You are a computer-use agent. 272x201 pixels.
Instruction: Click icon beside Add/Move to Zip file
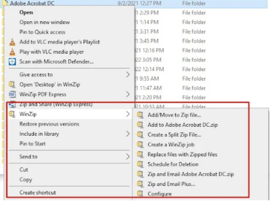tap(140, 115)
